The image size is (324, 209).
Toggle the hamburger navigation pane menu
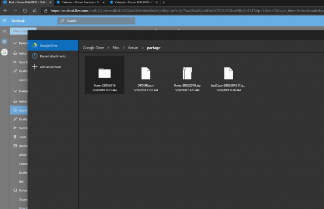(x=5, y=31)
